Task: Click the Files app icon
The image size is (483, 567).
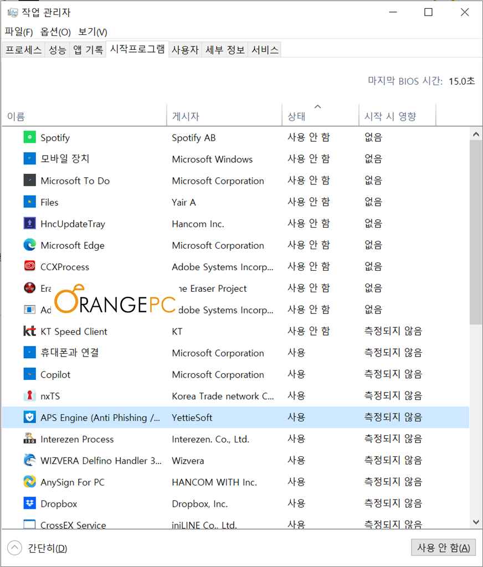Action: click(x=30, y=202)
